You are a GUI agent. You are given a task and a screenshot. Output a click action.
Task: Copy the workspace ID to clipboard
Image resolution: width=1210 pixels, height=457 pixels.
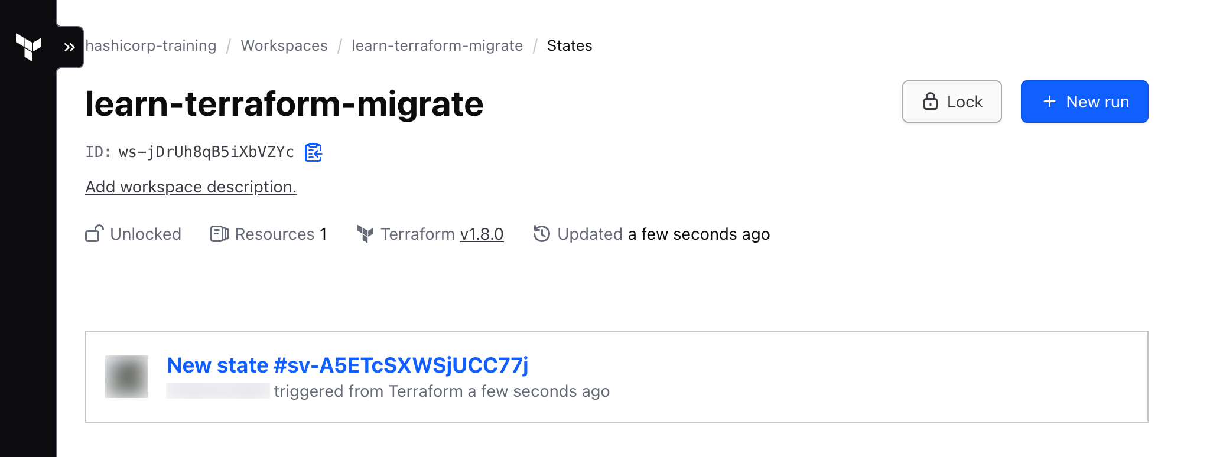coord(313,152)
